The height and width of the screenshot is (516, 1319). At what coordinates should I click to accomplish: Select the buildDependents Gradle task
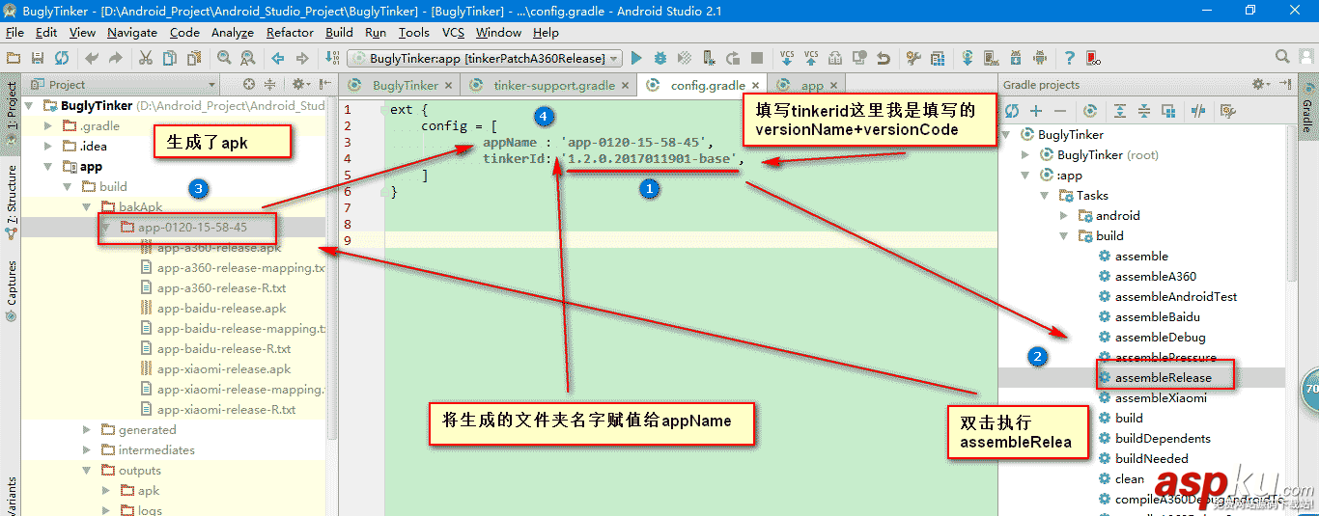1163,438
